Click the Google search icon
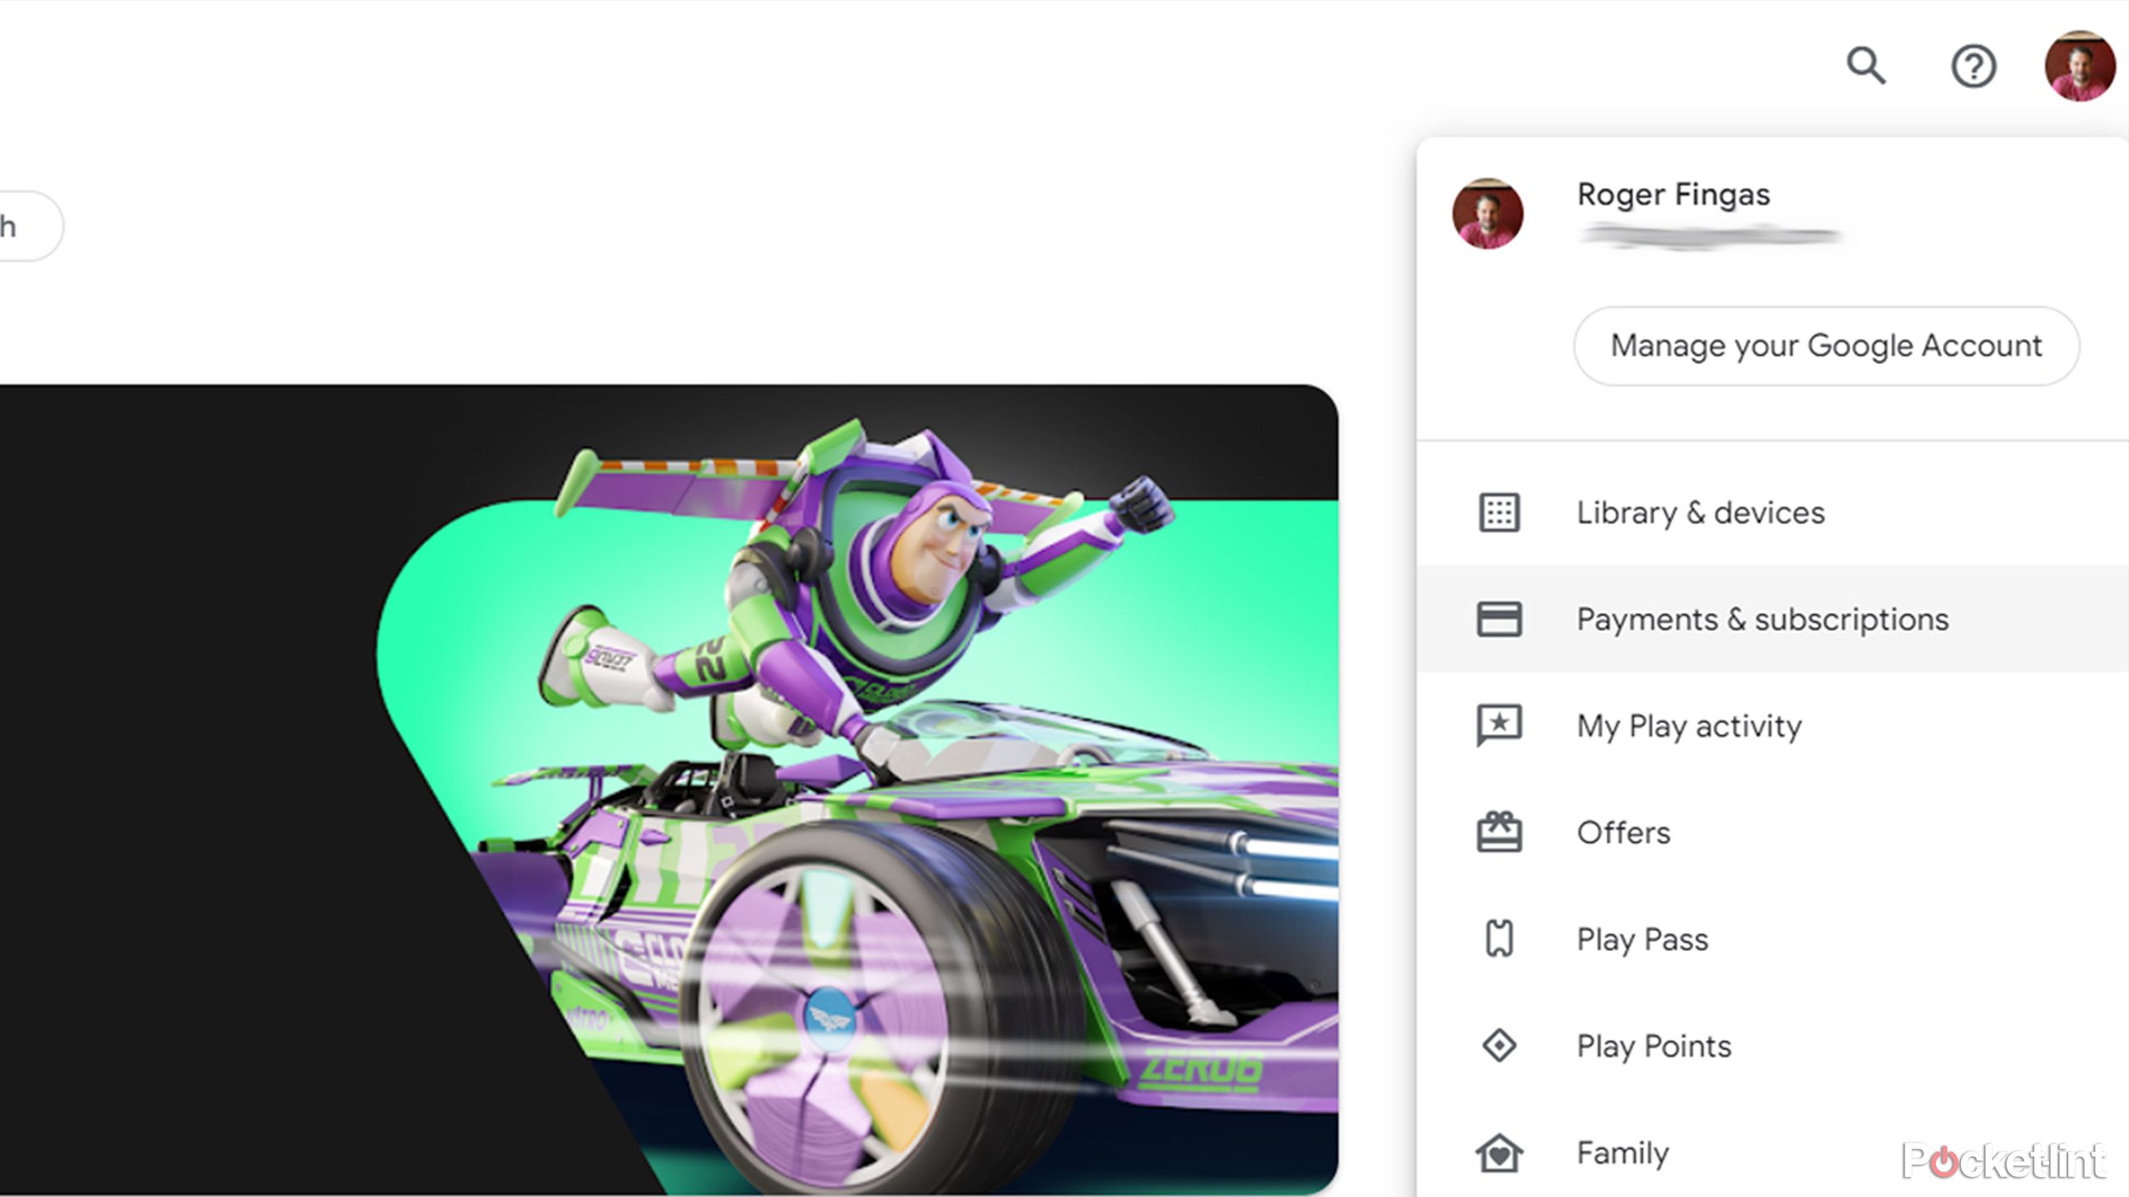Image resolution: width=2129 pixels, height=1197 pixels. pyautogui.click(x=1869, y=66)
